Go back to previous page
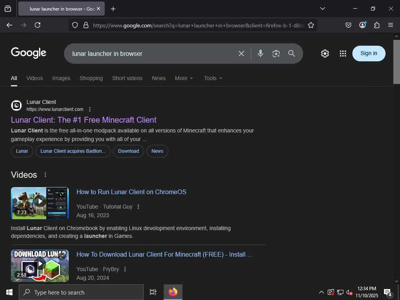 pyautogui.click(x=9, y=25)
